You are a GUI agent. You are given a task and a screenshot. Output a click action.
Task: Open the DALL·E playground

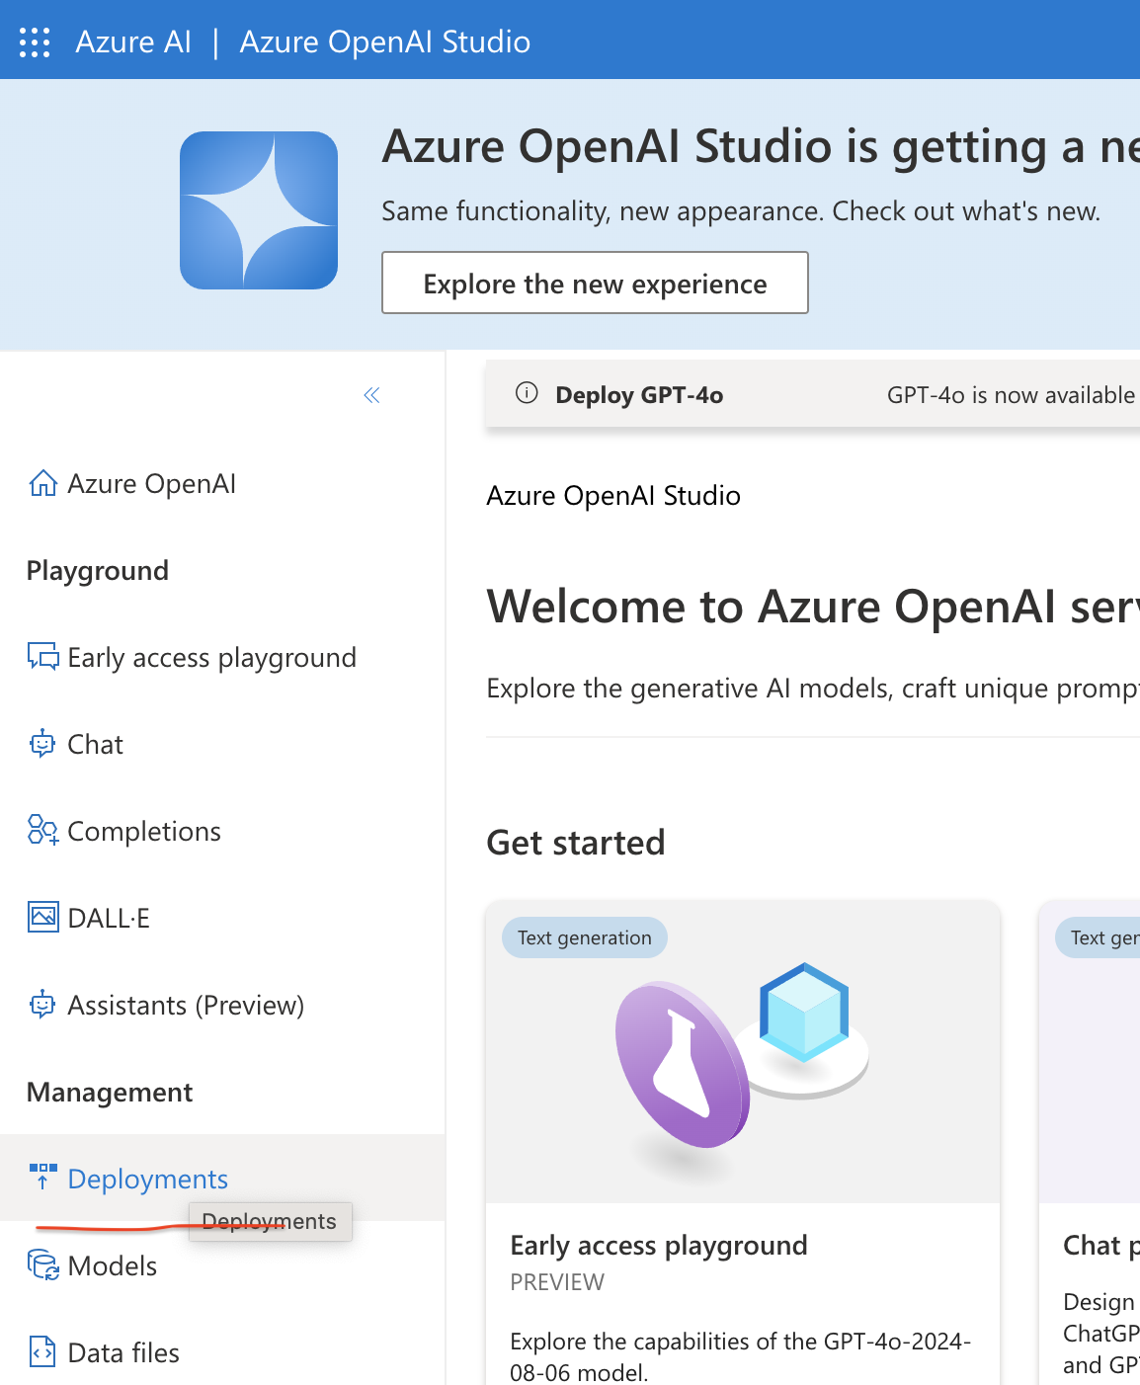pos(109,918)
